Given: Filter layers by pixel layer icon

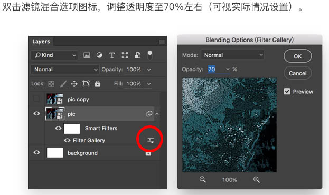Looking at the screenshot, I should click(87, 55).
